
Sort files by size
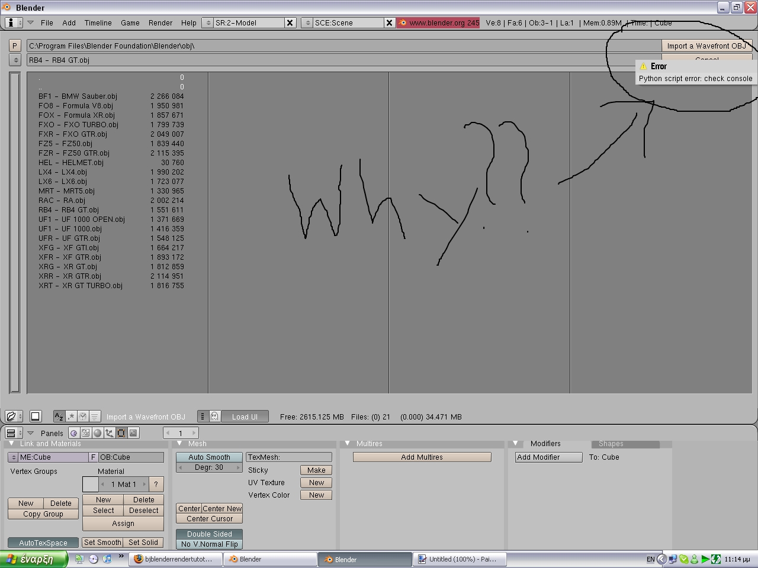tap(95, 417)
